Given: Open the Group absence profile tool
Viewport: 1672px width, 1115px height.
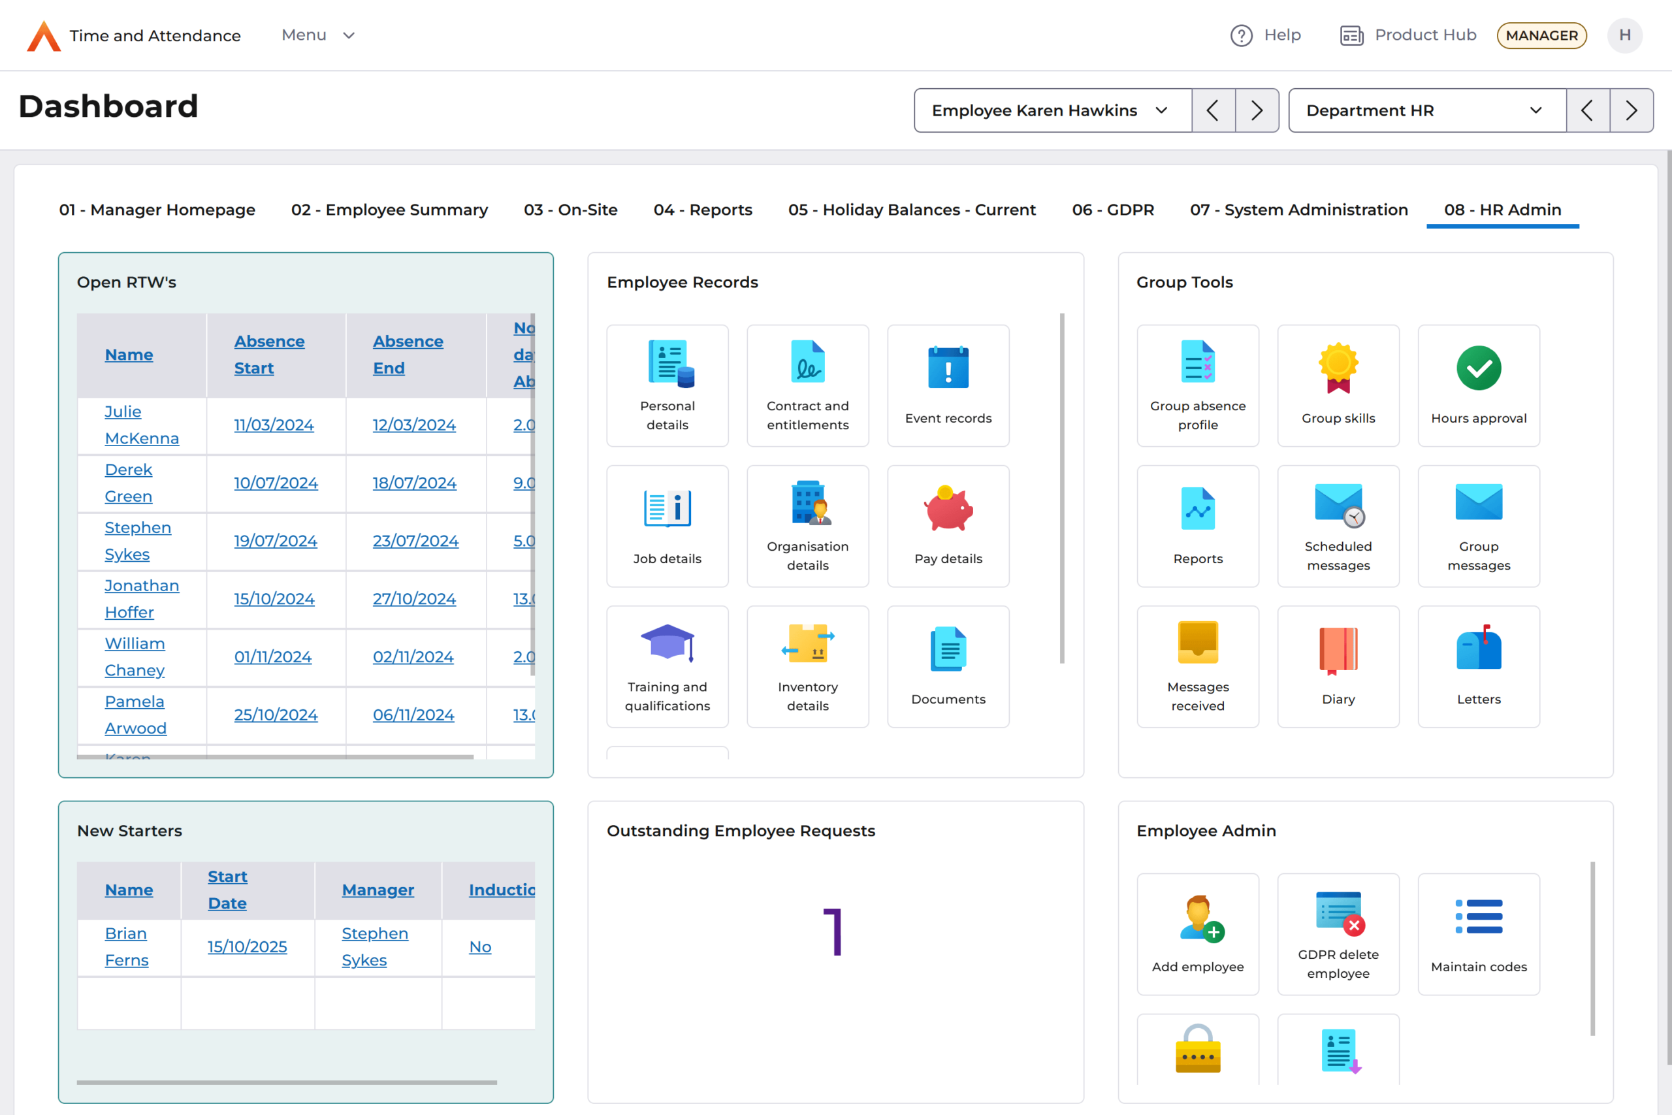Looking at the screenshot, I should (1197, 385).
